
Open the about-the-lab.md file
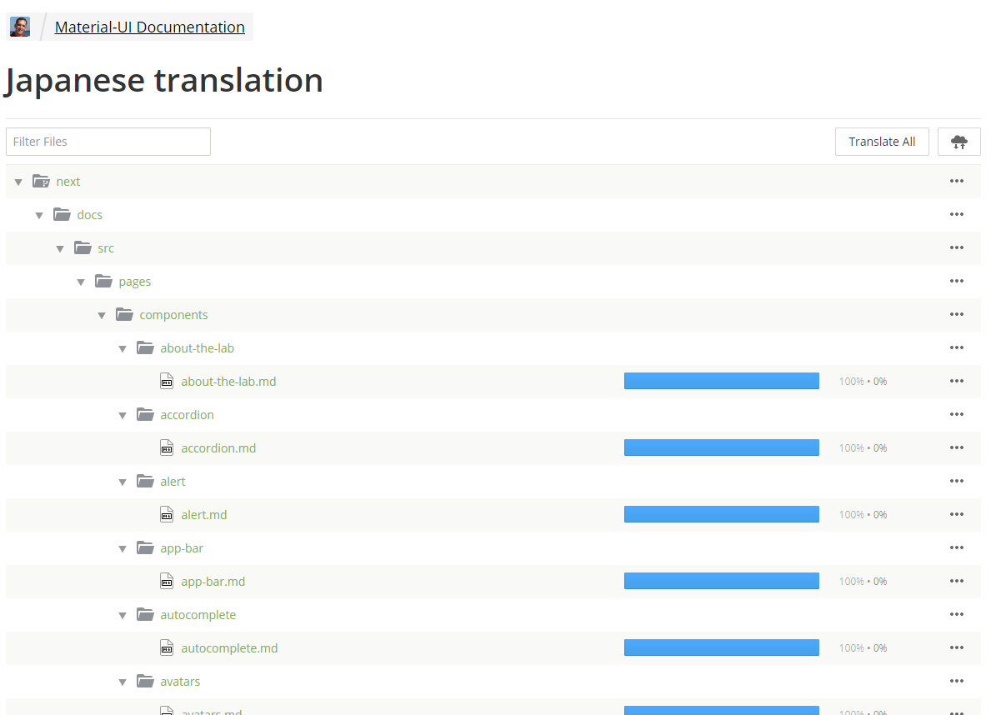click(x=228, y=382)
